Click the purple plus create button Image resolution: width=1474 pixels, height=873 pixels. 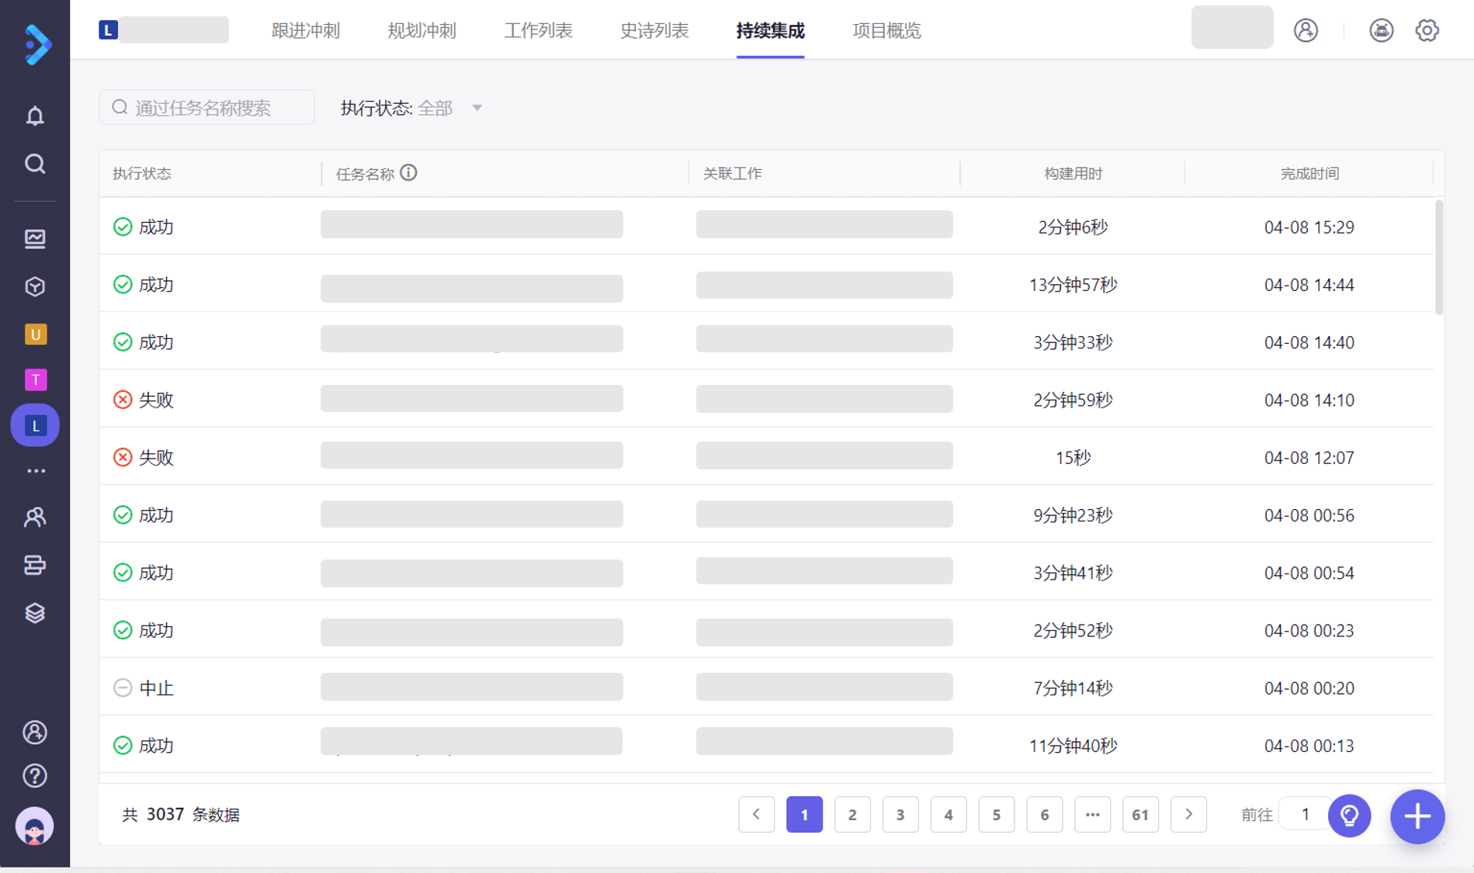(x=1417, y=816)
